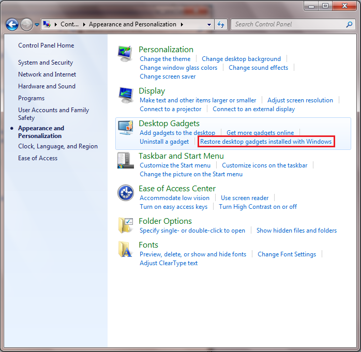This screenshot has height=352, width=361.
Task: Click the Control Panel icon in address bar
Action: 47,24
